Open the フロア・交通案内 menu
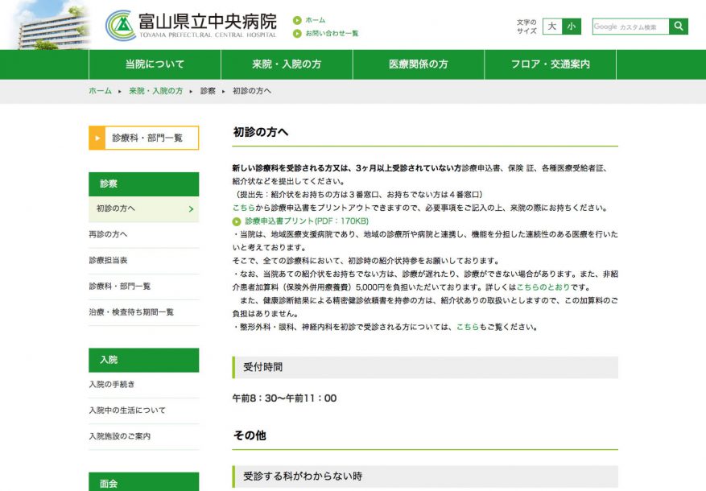The height and width of the screenshot is (491, 706). (551, 64)
